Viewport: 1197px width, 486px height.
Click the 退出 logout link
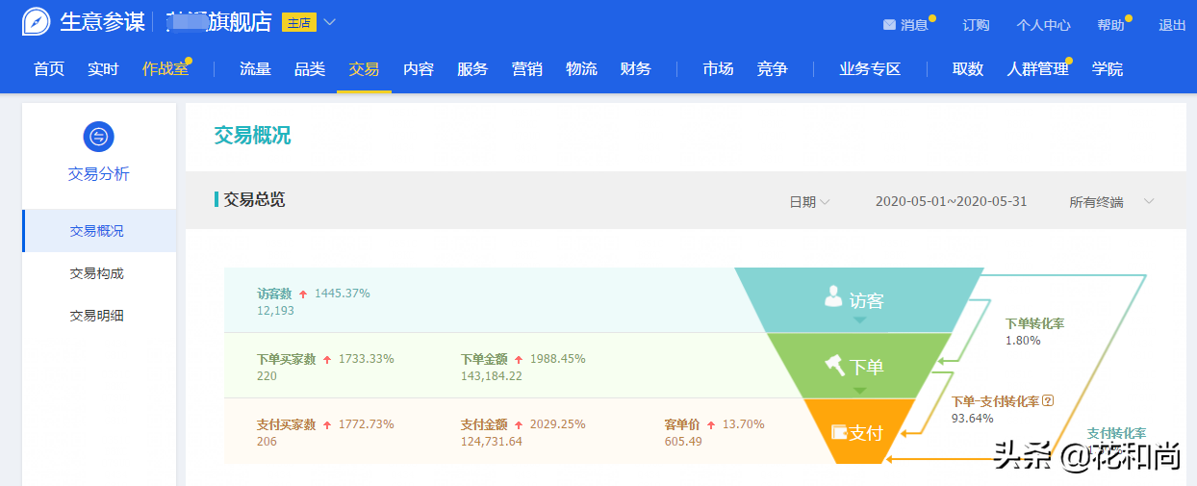point(1172,25)
